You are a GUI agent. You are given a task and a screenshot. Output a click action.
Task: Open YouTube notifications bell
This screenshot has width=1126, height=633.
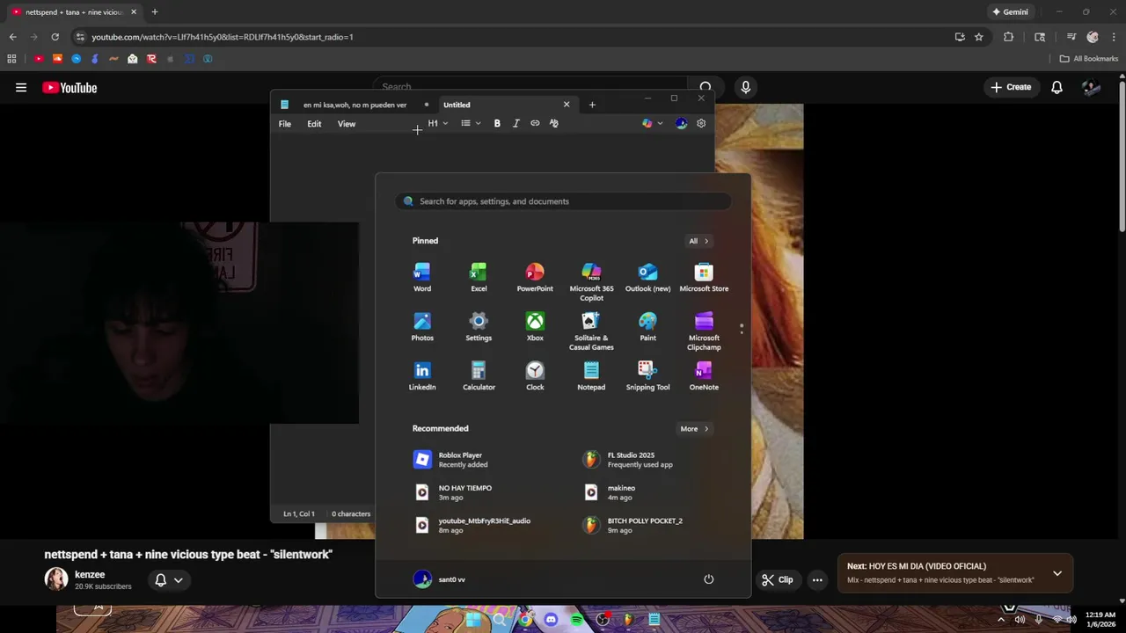(1057, 87)
